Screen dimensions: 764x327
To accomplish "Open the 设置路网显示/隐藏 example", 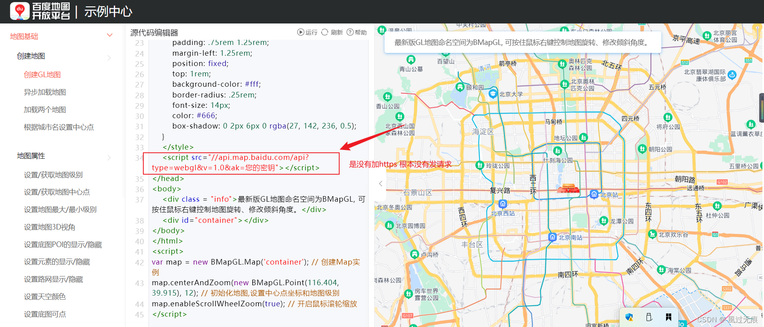I will (x=53, y=279).
